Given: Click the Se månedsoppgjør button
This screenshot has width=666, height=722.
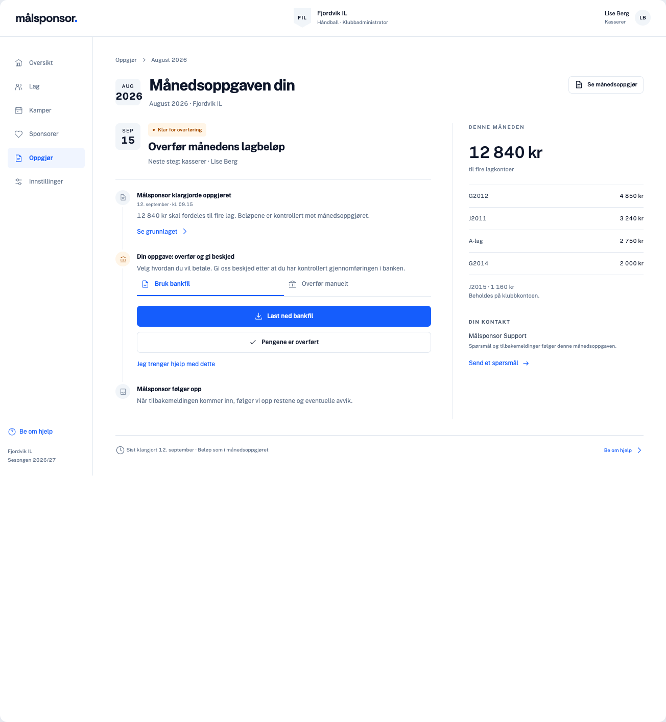Looking at the screenshot, I should click(x=606, y=85).
